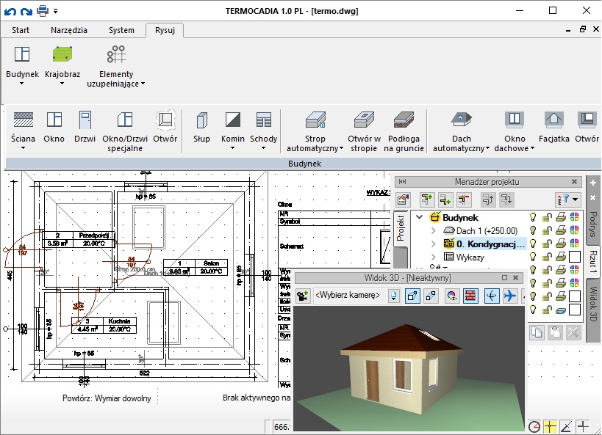Image resolution: width=602 pixels, height=435 pixels.
Task: Switch to the System ribbon tab
Action: tap(121, 30)
